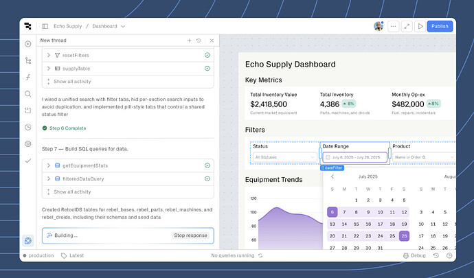Click the Date Range input field
The width and height of the screenshot is (474, 278).
[354, 157]
